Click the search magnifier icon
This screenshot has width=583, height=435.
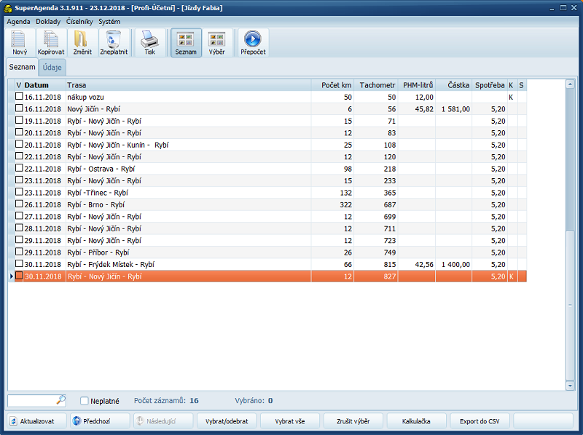click(61, 400)
